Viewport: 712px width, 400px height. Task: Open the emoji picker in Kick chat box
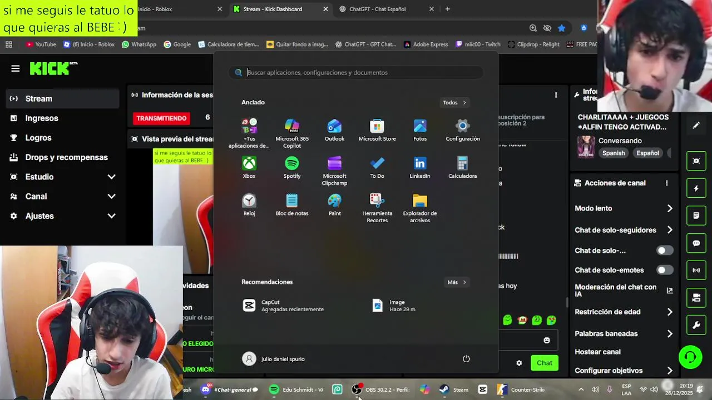546,340
